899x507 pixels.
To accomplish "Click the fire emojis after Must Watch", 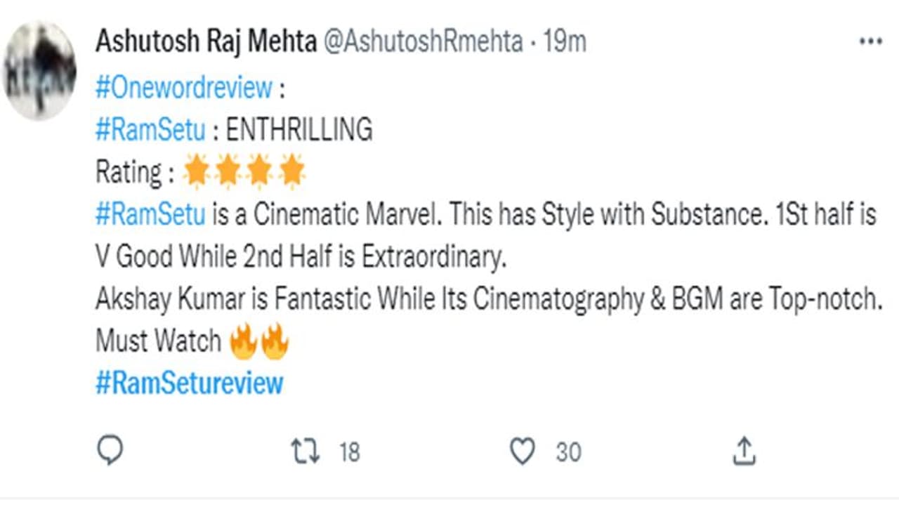I will click(x=259, y=343).
